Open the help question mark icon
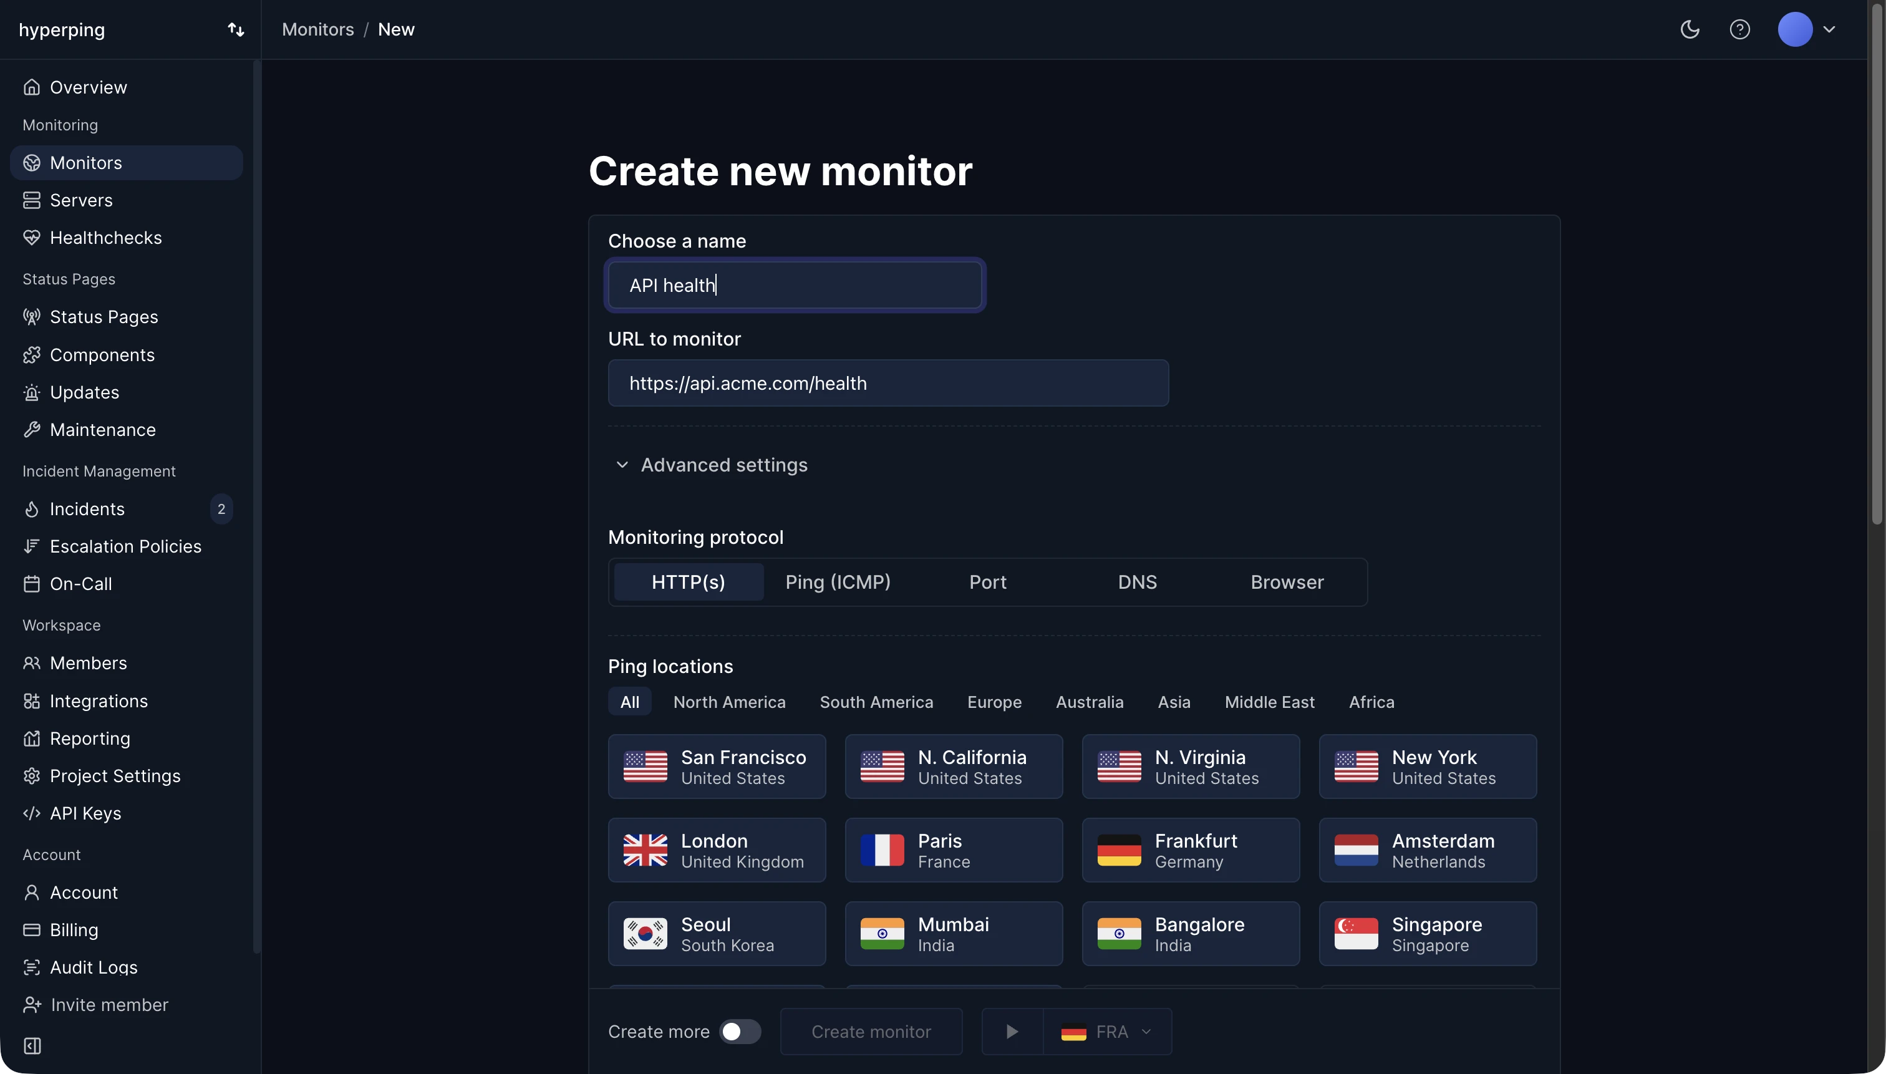1886x1074 pixels. [1740, 29]
